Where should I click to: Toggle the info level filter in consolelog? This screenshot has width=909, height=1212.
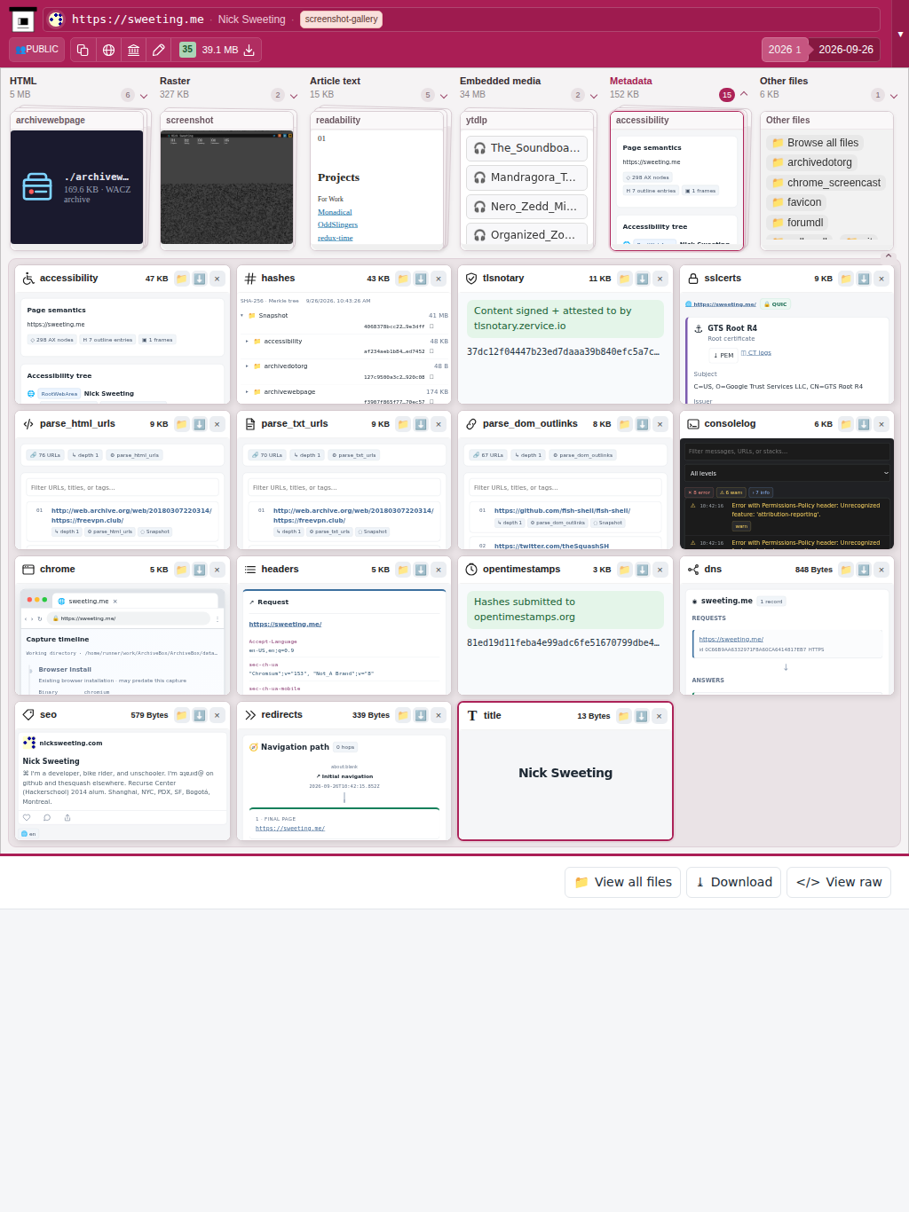[x=762, y=492]
